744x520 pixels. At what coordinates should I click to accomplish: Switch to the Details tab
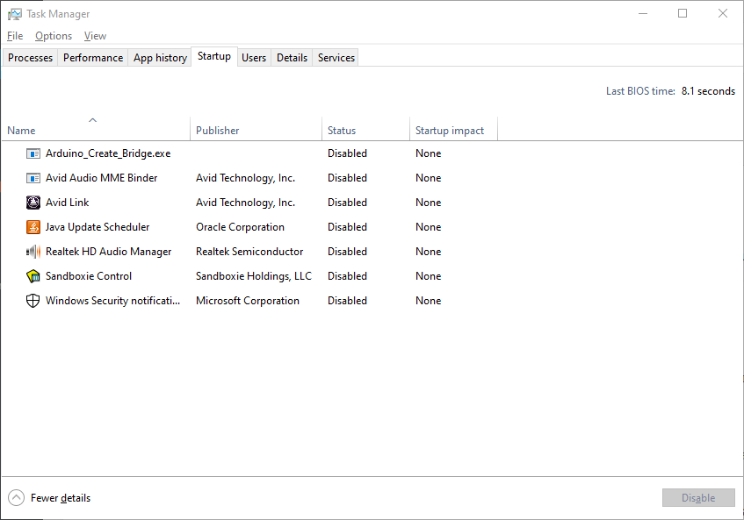coord(292,58)
